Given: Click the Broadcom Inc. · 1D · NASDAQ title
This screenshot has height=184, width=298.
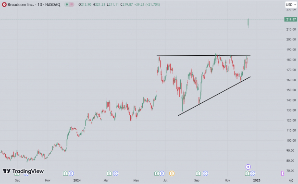Looking at the screenshot, I should 34,4.
